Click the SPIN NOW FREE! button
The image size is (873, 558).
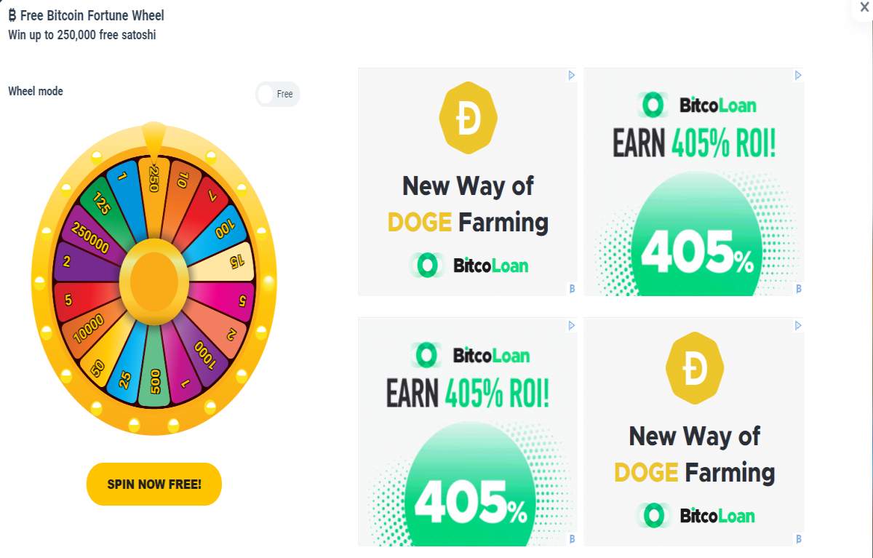pos(154,484)
